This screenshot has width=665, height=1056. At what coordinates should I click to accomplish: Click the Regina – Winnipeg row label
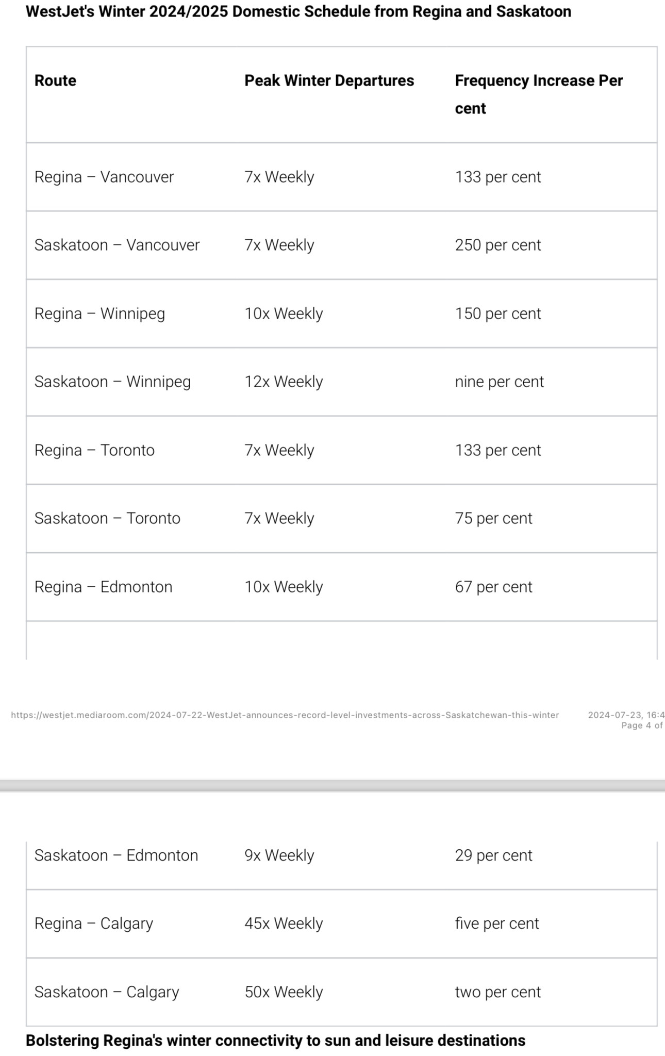99,313
